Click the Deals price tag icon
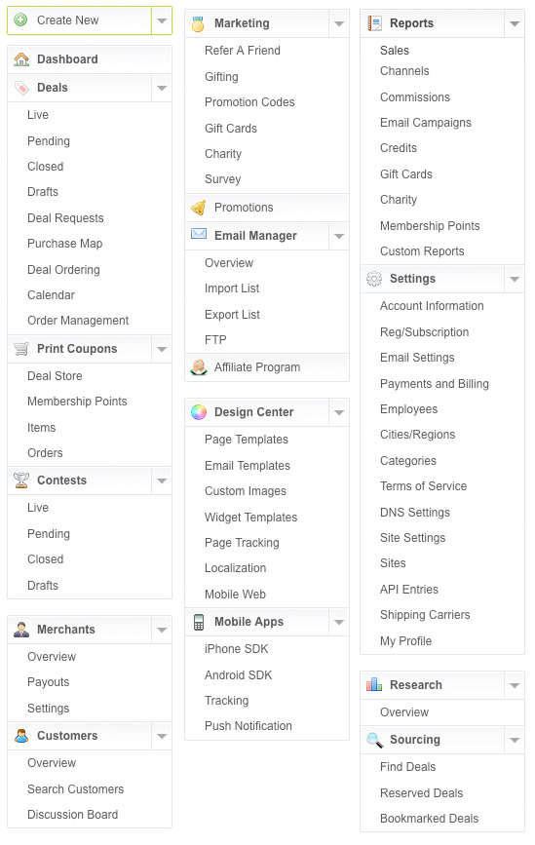This screenshot has height=845, width=535. 21,88
